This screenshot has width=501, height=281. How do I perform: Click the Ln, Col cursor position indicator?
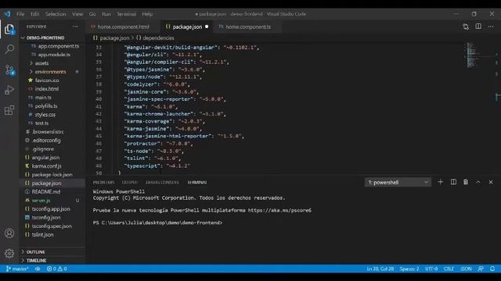pyautogui.click(x=380, y=269)
